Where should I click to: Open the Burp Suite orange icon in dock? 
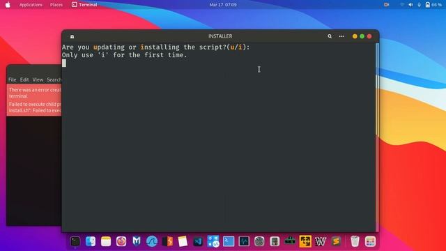click(x=167, y=241)
